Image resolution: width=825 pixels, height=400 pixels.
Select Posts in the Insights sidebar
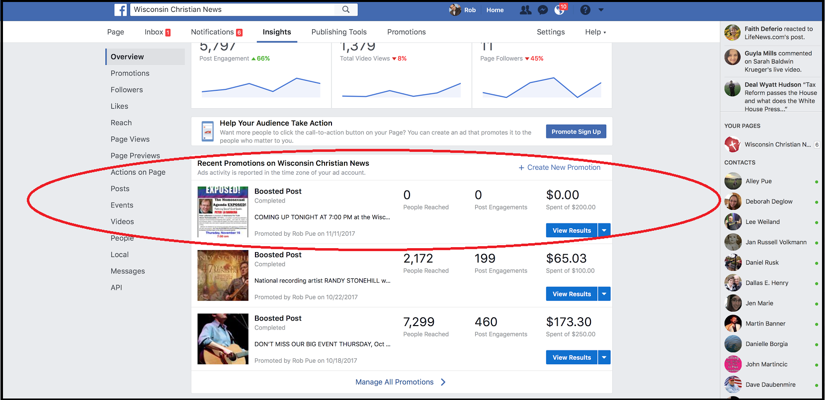(x=120, y=189)
